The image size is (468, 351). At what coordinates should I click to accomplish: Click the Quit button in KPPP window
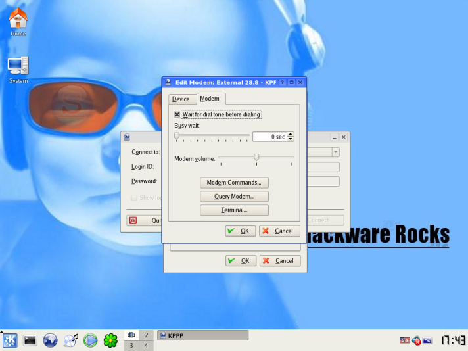144,221
